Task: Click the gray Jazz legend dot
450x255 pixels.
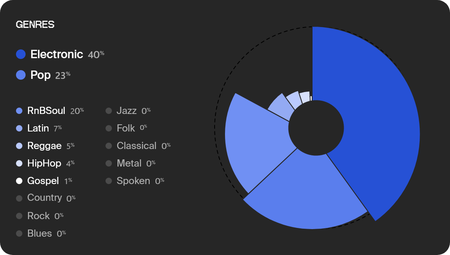Action: [x=108, y=111]
